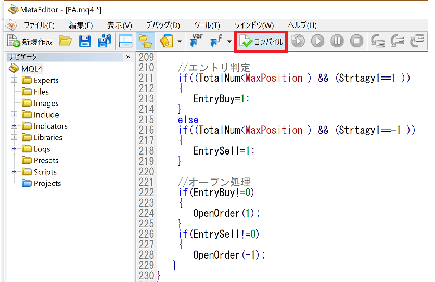
Task: Select the Logs folder
Action: click(42, 149)
